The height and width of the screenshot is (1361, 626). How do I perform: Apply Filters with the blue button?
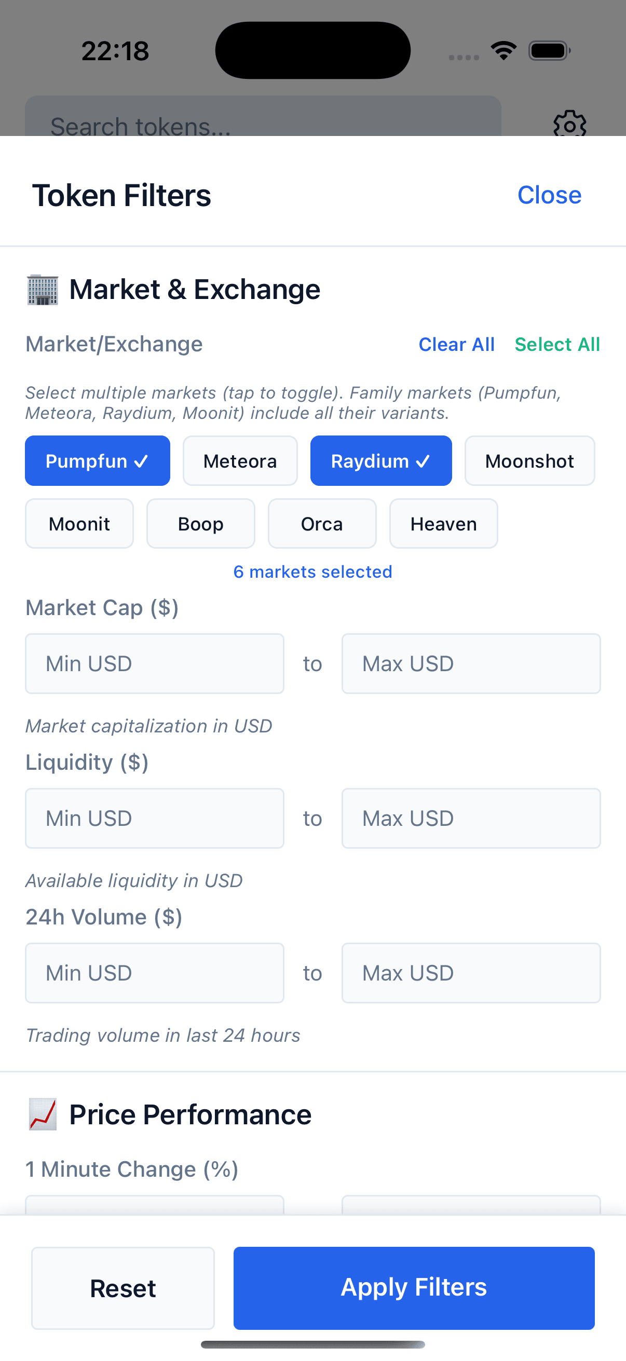click(414, 1288)
